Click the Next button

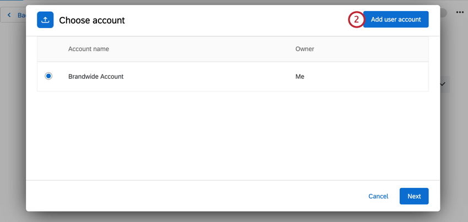click(x=414, y=196)
